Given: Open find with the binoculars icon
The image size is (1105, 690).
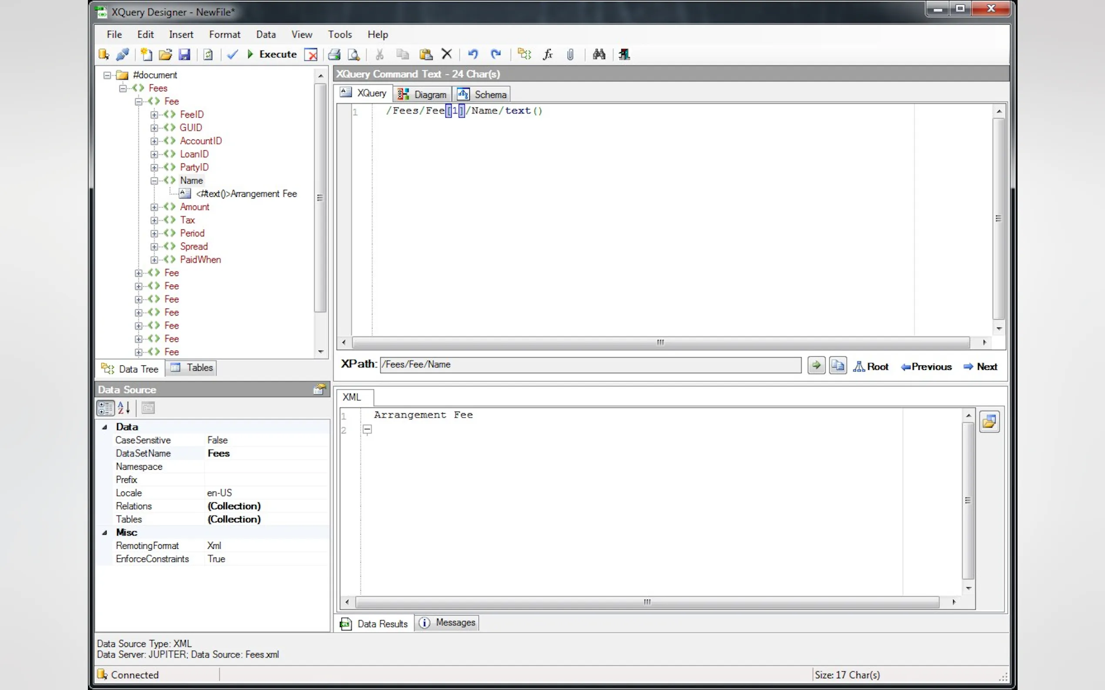Looking at the screenshot, I should (x=599, y=54).
